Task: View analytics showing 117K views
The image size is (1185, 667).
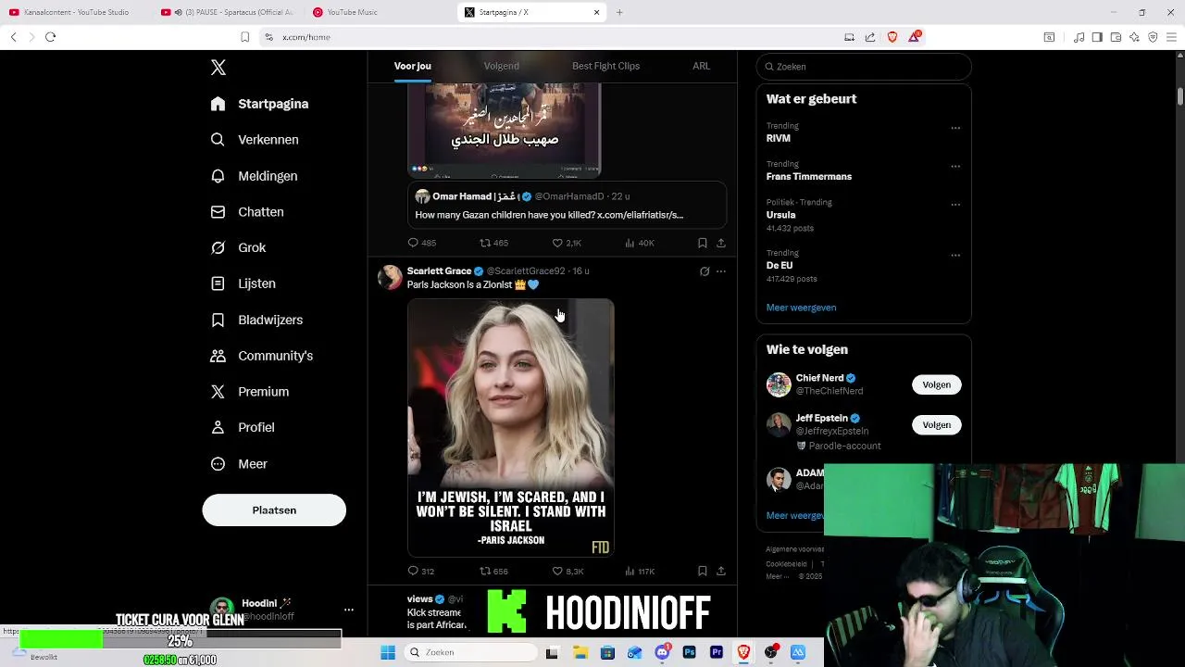Action: click(640, 571)
